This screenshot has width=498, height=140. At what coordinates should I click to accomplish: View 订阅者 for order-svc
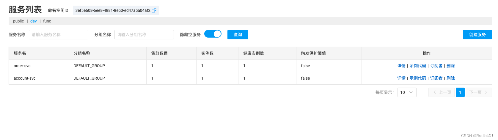pyautogui.click(x=436, y=66)
